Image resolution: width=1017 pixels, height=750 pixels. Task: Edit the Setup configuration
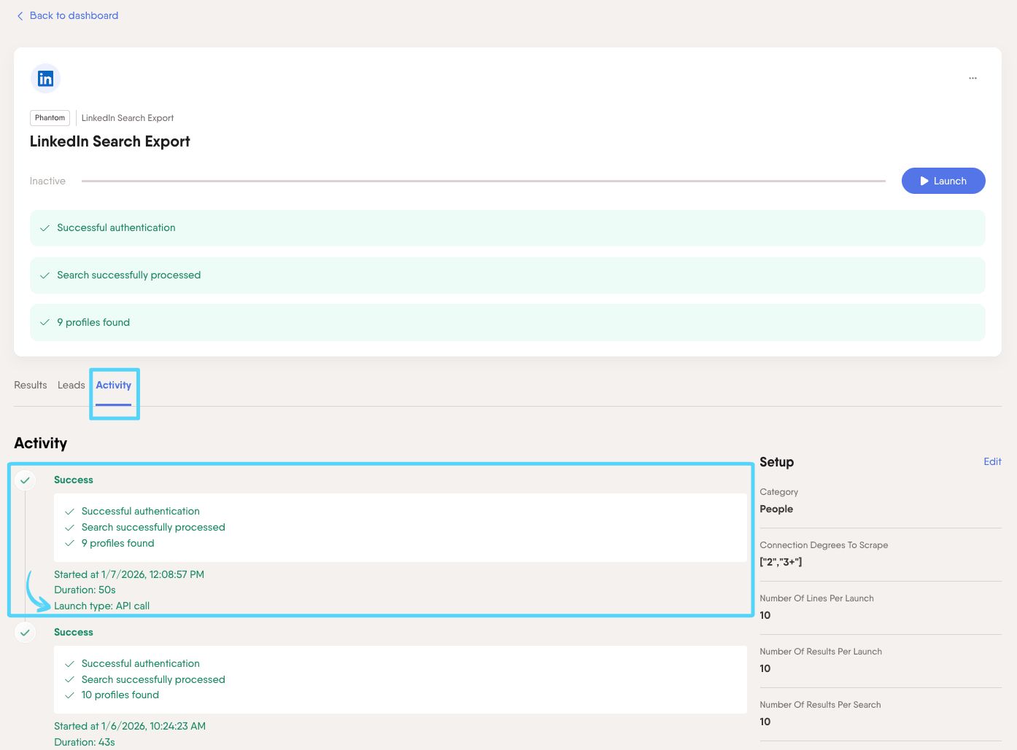click(x=992, y=461)
